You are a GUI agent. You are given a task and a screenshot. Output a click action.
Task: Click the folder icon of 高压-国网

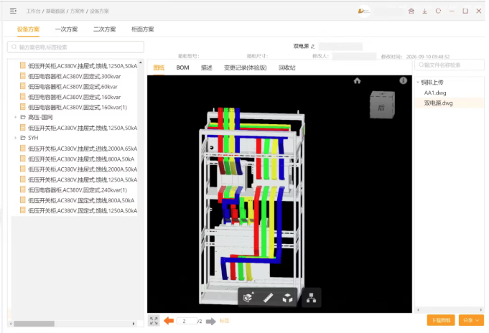(23, 117)
